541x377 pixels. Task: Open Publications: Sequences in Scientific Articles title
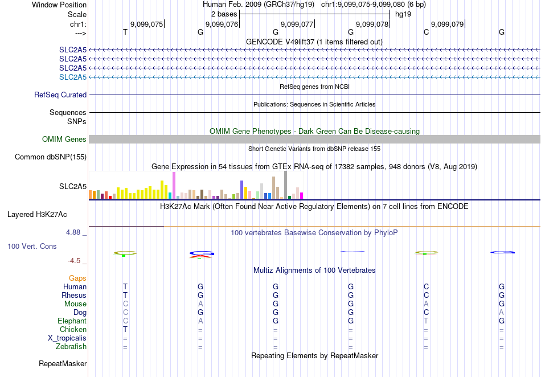click(314, 104)
